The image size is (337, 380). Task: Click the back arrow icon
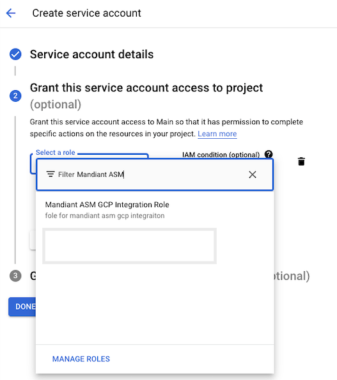pyautogui.click(x=11, y=13)
